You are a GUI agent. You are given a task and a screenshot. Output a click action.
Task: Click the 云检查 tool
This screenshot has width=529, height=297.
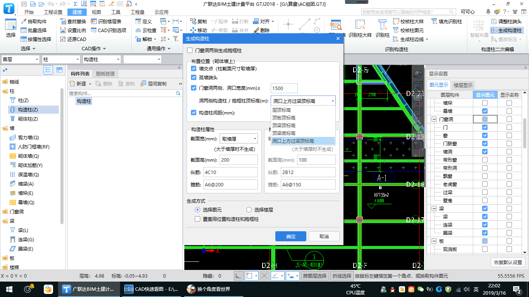point(146,30)
